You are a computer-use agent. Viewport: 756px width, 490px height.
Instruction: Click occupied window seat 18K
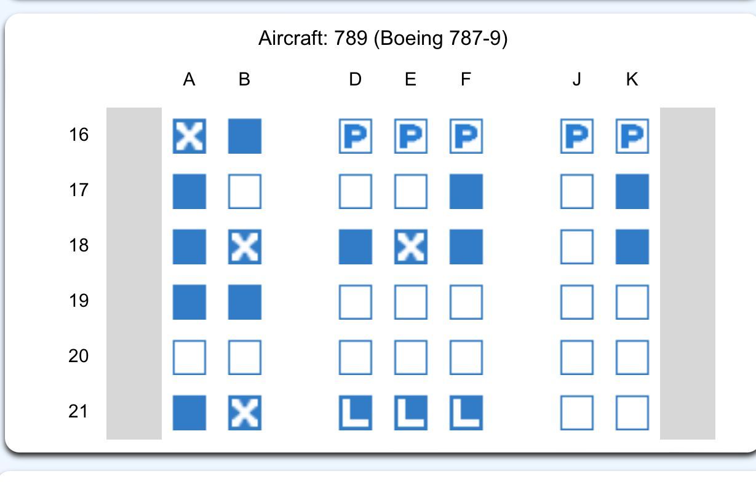(632, 247)
